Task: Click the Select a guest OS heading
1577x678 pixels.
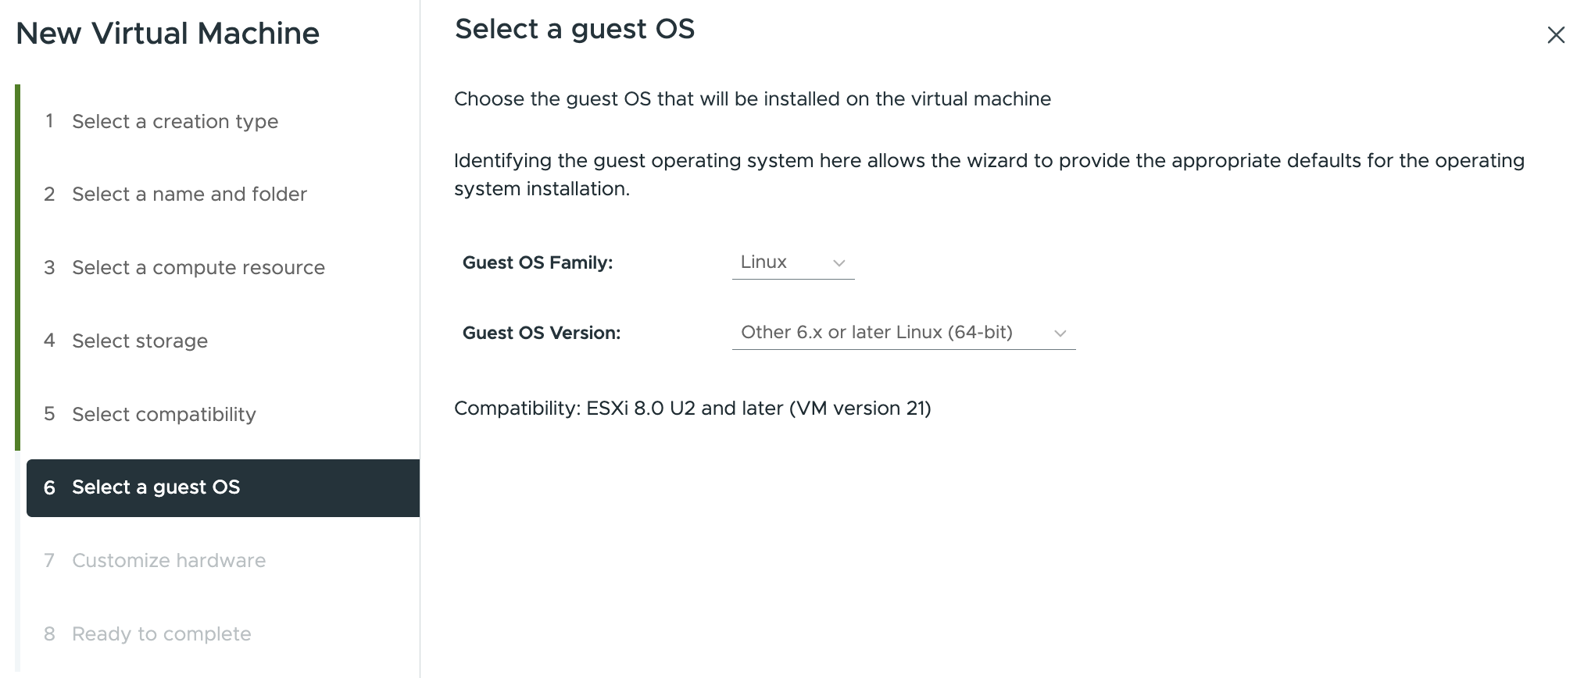Action: [x=574, y=30]
